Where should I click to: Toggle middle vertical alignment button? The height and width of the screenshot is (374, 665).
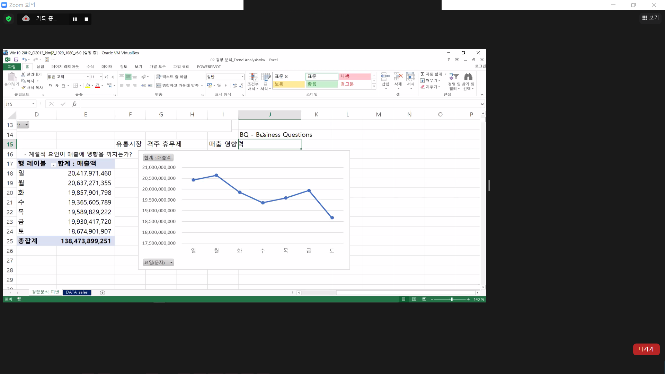click(x=128, y=77)
